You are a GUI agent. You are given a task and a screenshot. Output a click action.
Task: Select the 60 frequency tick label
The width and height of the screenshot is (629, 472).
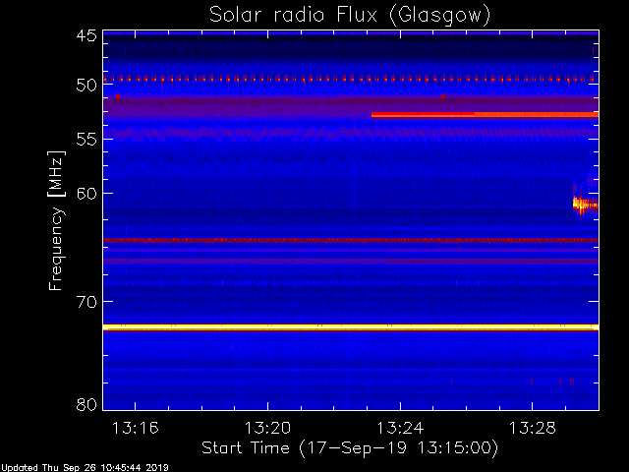pyautogui.click(x=86, y=193)
